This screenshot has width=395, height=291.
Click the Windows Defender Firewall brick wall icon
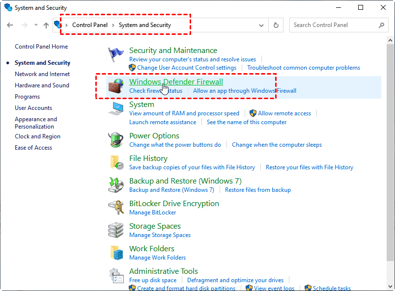pos(116,86)
